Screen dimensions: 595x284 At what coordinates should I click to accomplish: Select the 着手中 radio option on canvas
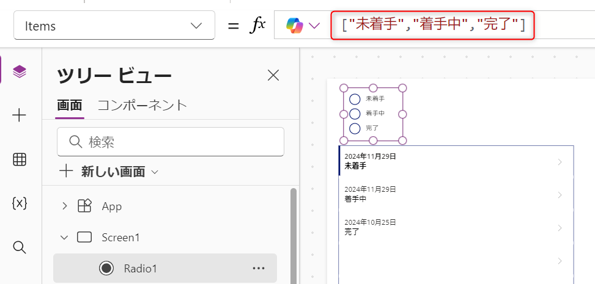(x=355, y=114)
